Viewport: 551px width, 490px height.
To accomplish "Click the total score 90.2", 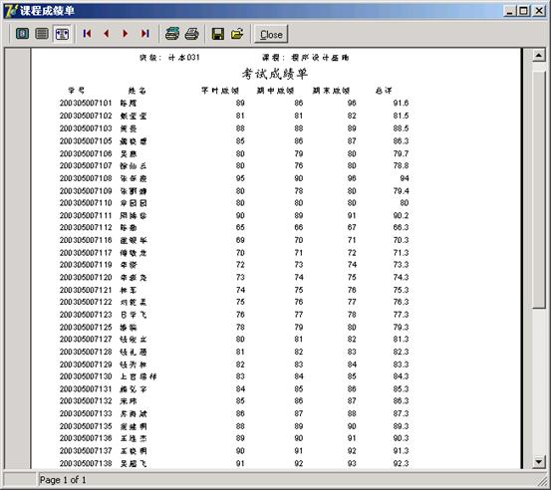I will click(401, 215).
